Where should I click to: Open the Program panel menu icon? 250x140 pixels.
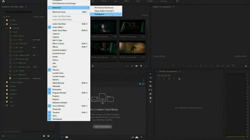pos(173,7)
